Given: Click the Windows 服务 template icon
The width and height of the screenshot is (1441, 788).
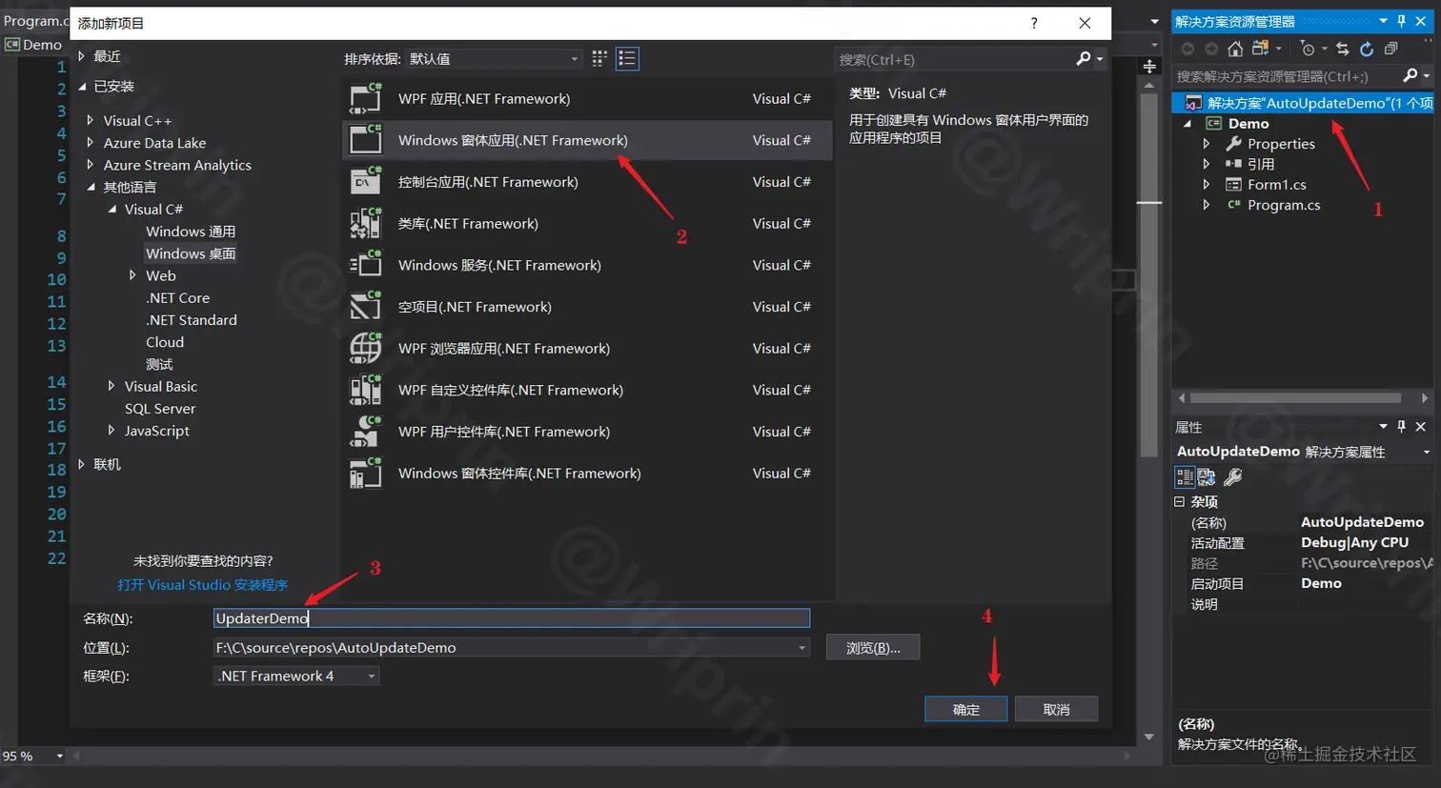Looking at the screenshot, I should (366, 265).
